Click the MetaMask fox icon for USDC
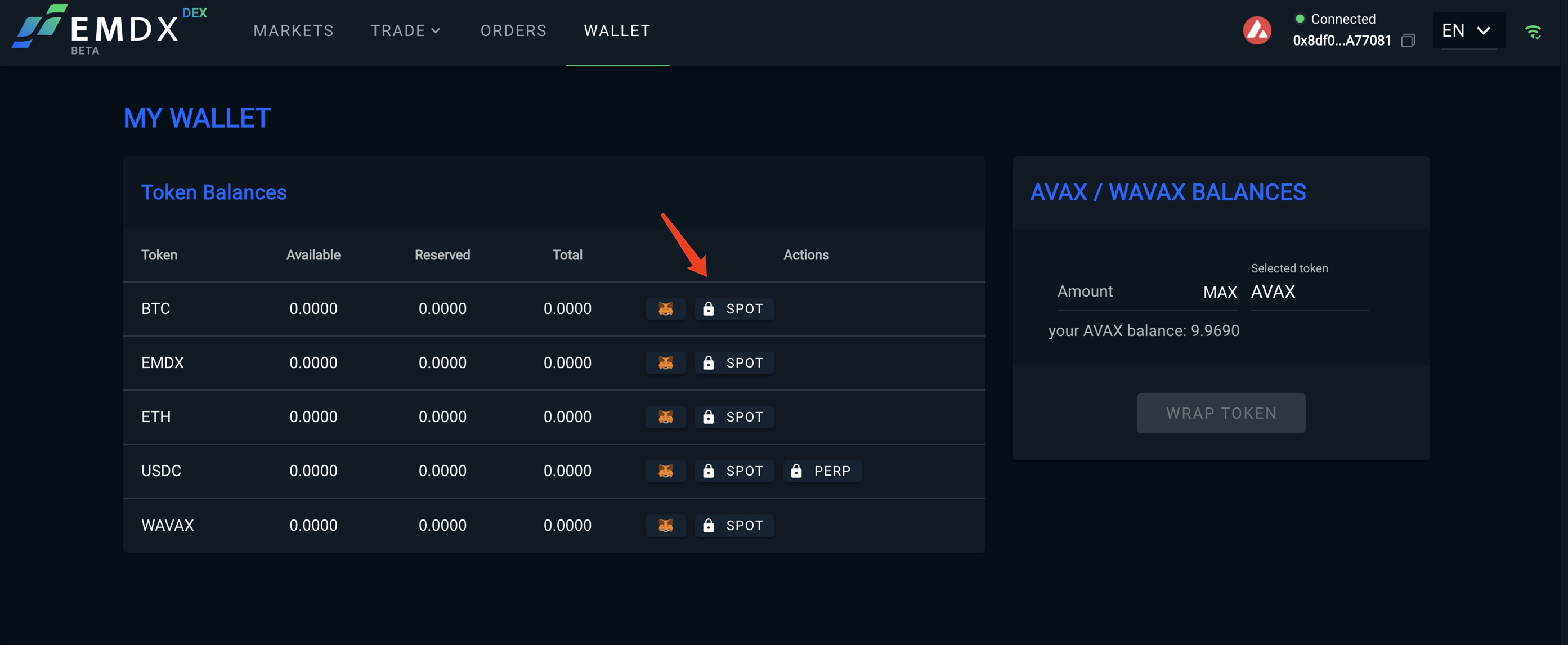This screenshot has width=1568, height=645. click(665, 471)
